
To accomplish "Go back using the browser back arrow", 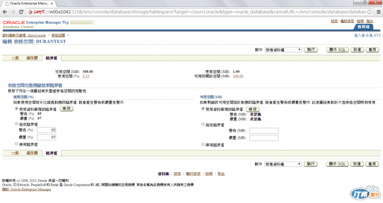I will coord(5,11).
